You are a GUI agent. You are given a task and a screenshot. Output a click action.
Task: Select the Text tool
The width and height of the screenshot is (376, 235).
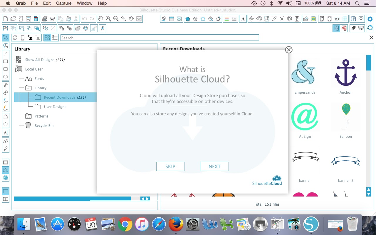coord(5,132)
